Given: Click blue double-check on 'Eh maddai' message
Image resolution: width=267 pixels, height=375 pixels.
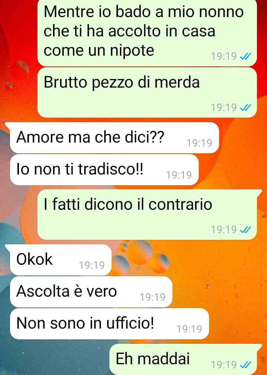Looking at the screenshot, I should tap(245, 365).
